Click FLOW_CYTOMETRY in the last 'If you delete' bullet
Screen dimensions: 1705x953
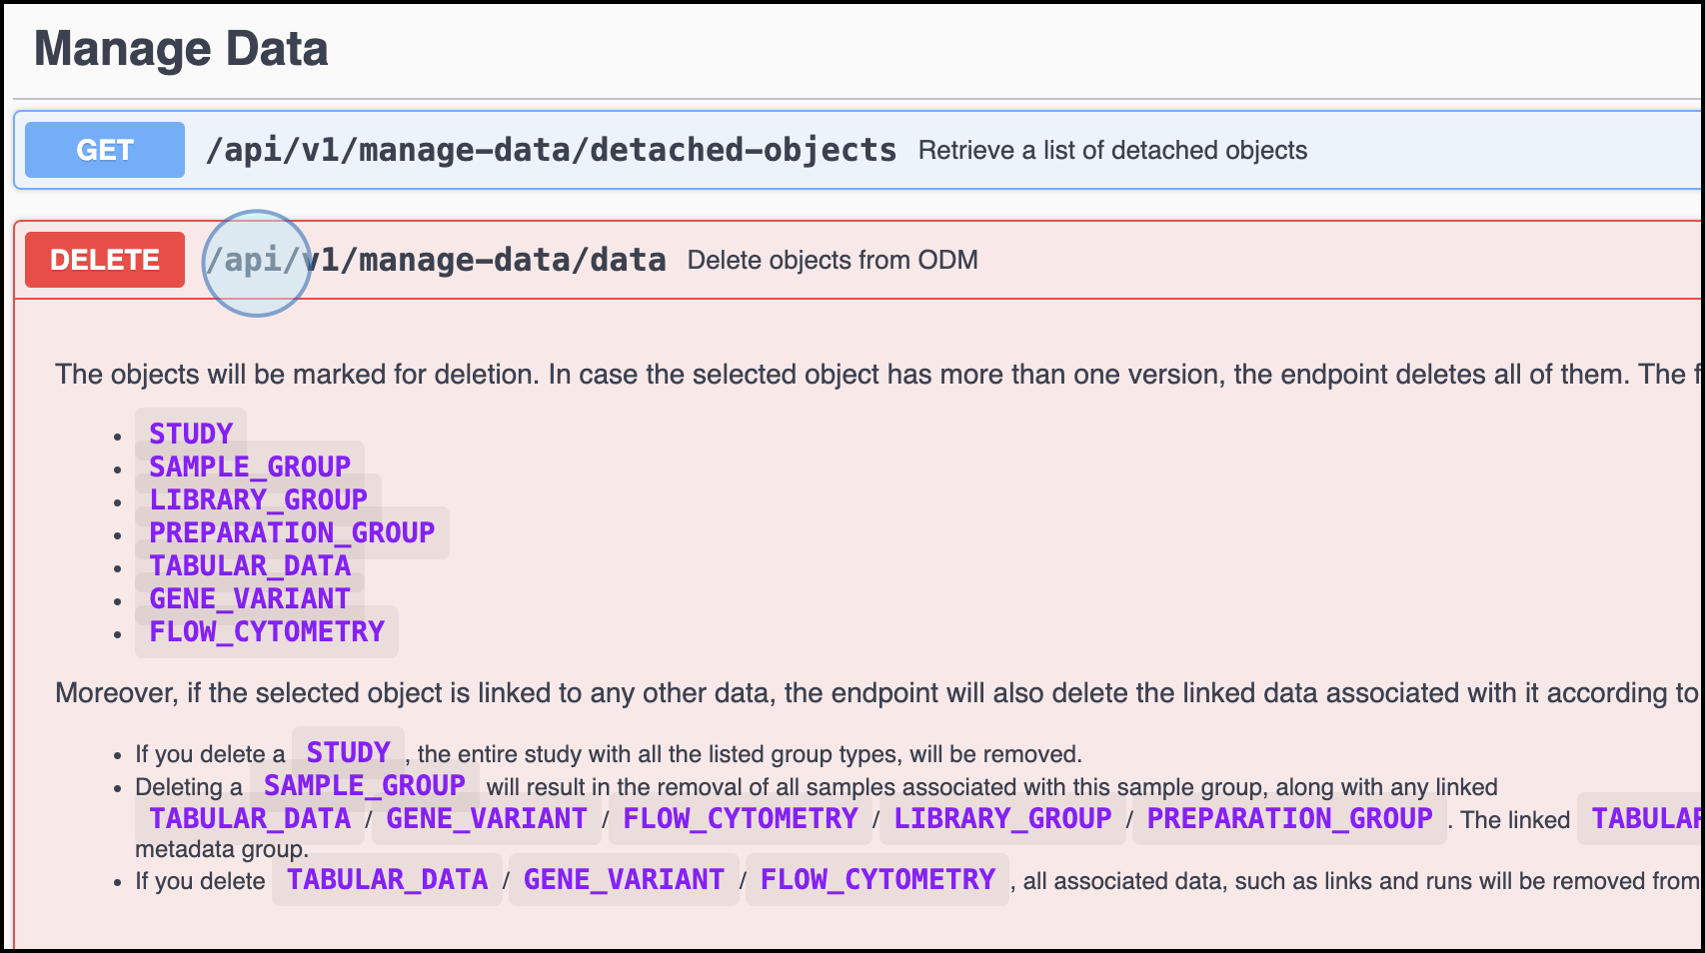[877, 879]
